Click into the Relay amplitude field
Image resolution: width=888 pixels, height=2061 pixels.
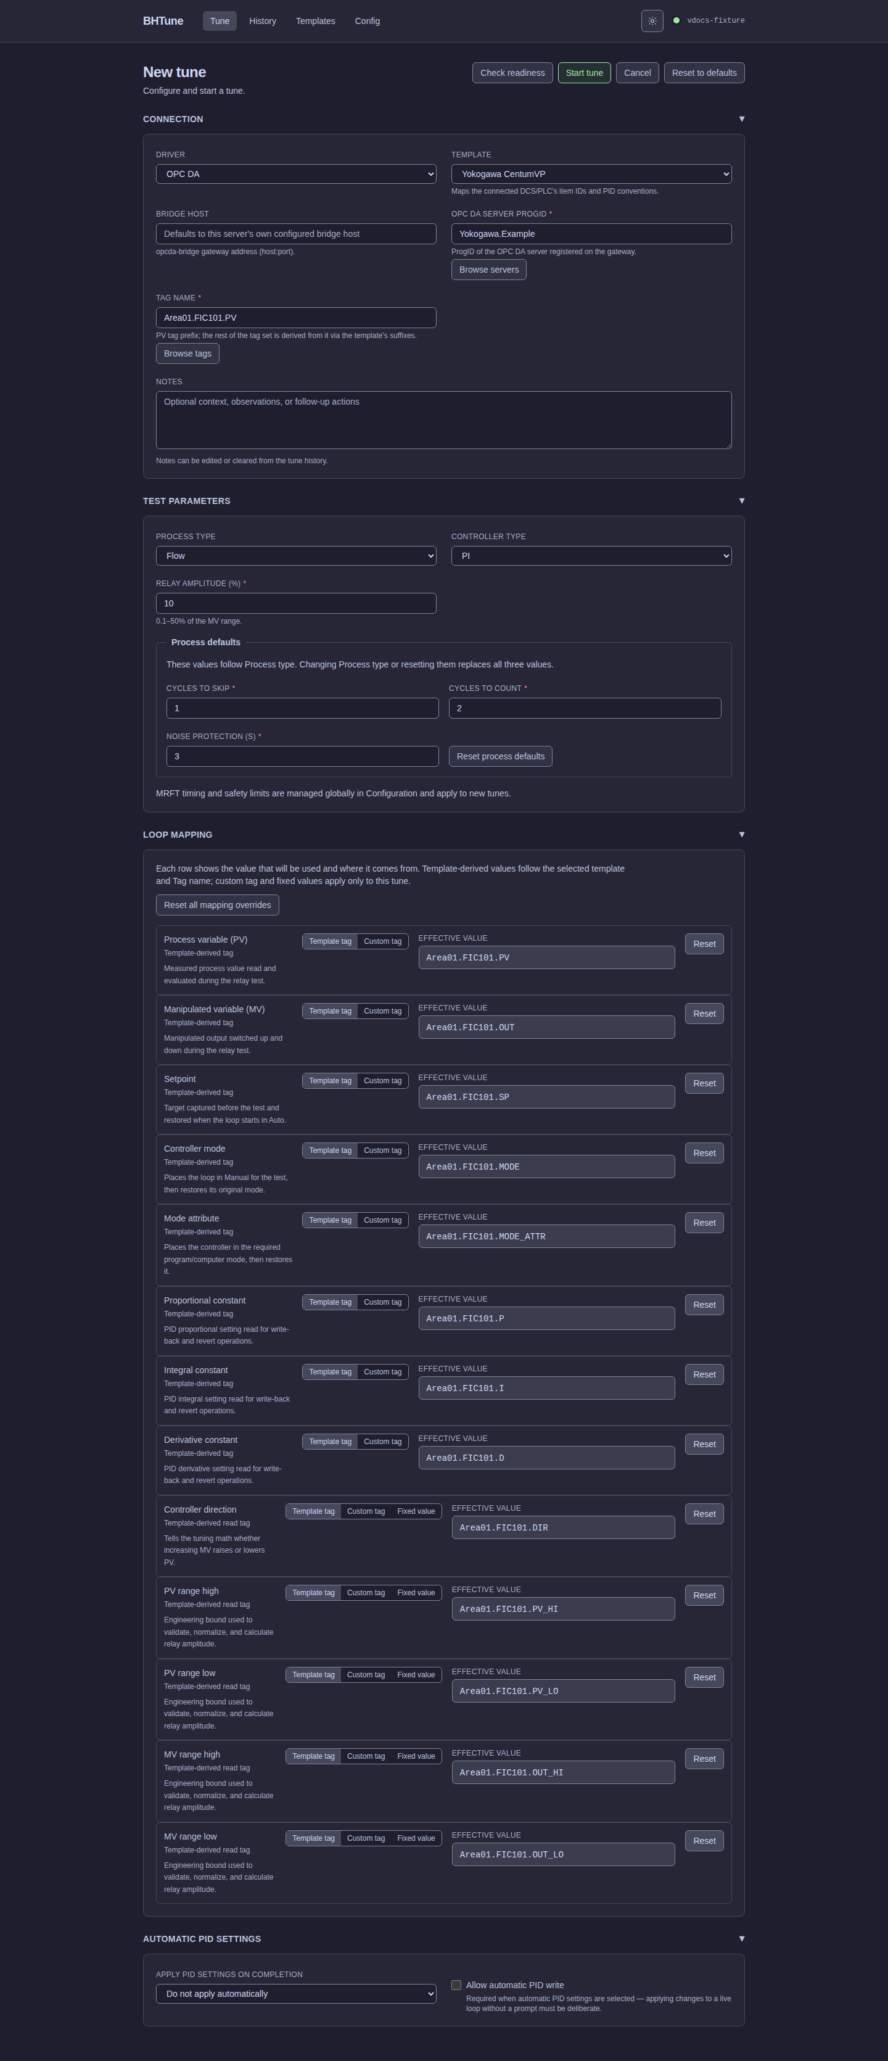click(296, 603)
